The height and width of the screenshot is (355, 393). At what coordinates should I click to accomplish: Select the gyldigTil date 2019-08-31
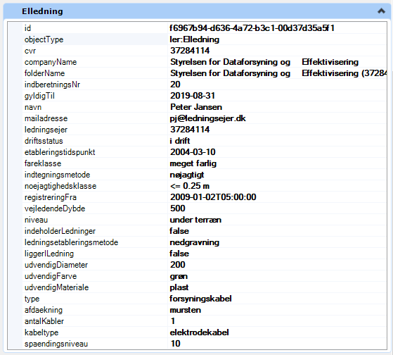coord(193,96)
